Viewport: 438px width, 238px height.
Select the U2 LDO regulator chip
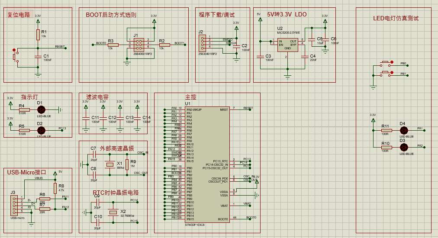pos(288,45)
